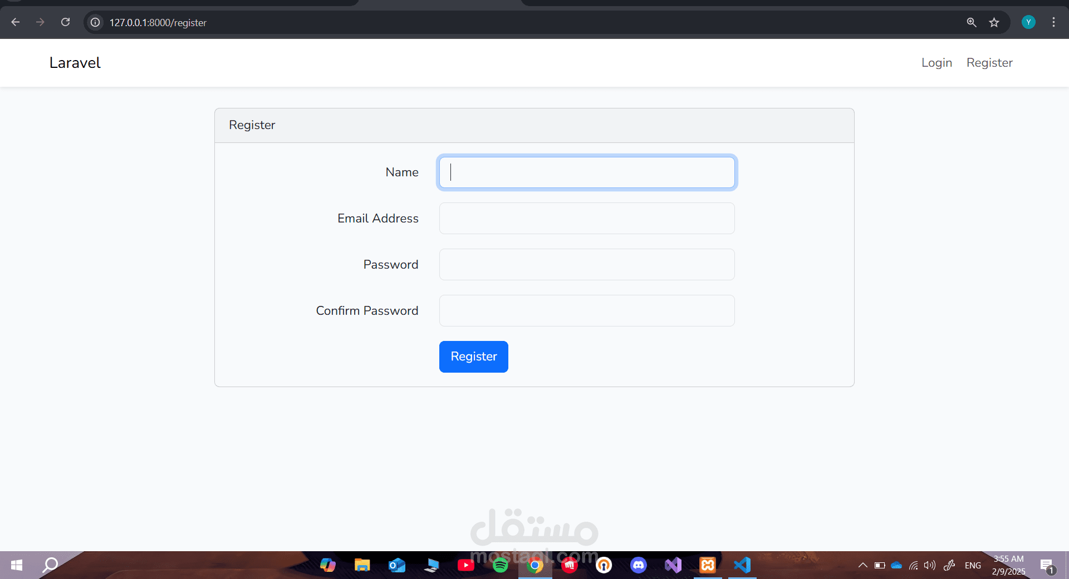This screenshot has height=579, width=1069.
Task: Show hidden system tray icons
Action: click(863, 566)
